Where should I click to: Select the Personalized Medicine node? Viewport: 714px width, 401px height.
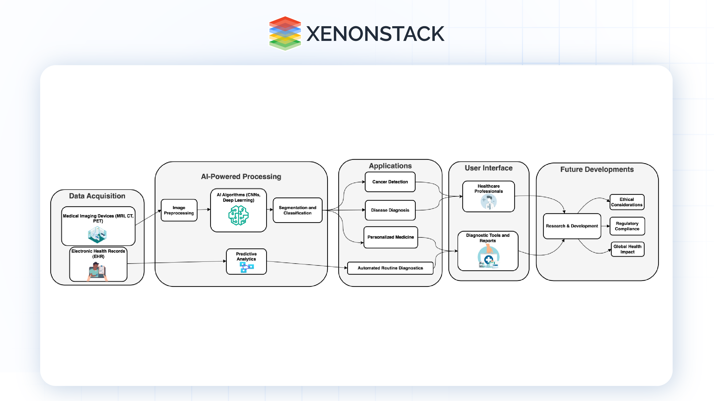tap(391, 237)
